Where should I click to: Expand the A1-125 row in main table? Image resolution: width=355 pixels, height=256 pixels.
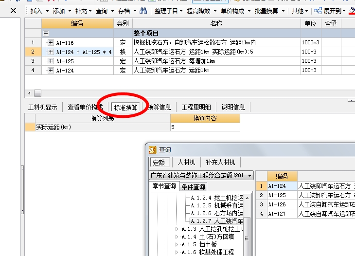(51, 61)
